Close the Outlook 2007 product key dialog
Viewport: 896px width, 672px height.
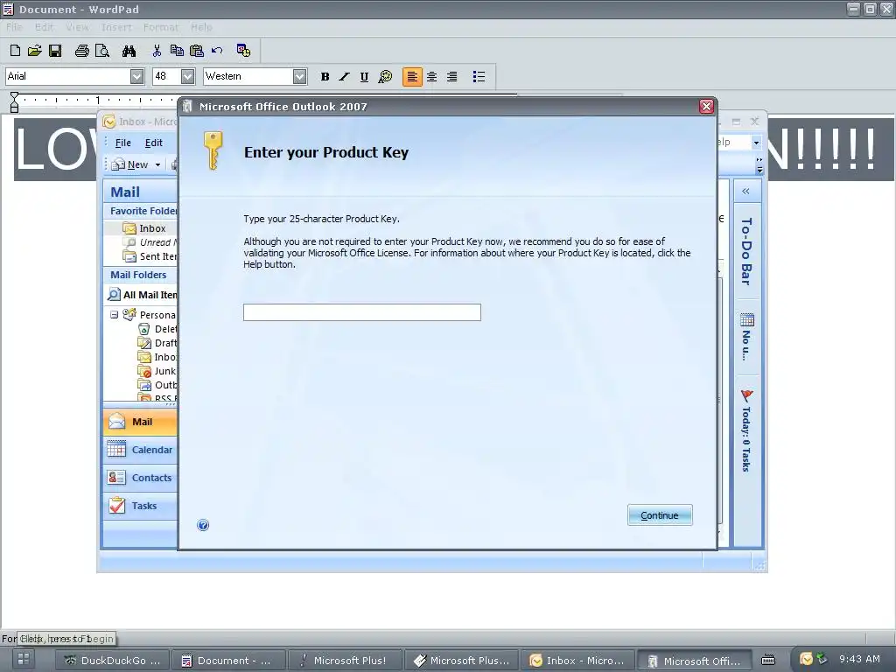706,106
